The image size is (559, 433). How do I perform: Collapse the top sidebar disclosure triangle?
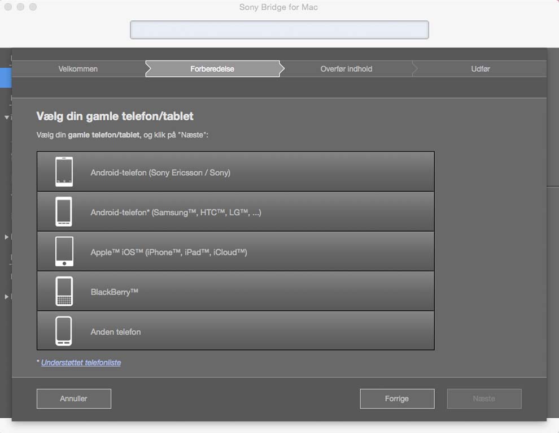(x=6, y=117)
